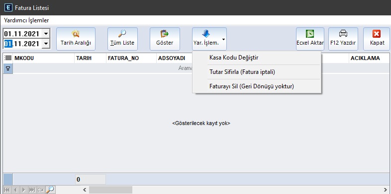
Task: Open the end date dropdown arrow
Action: click(x=46, y=44)
